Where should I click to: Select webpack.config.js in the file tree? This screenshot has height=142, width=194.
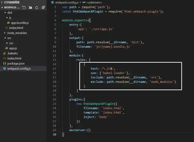click(19, 68)
